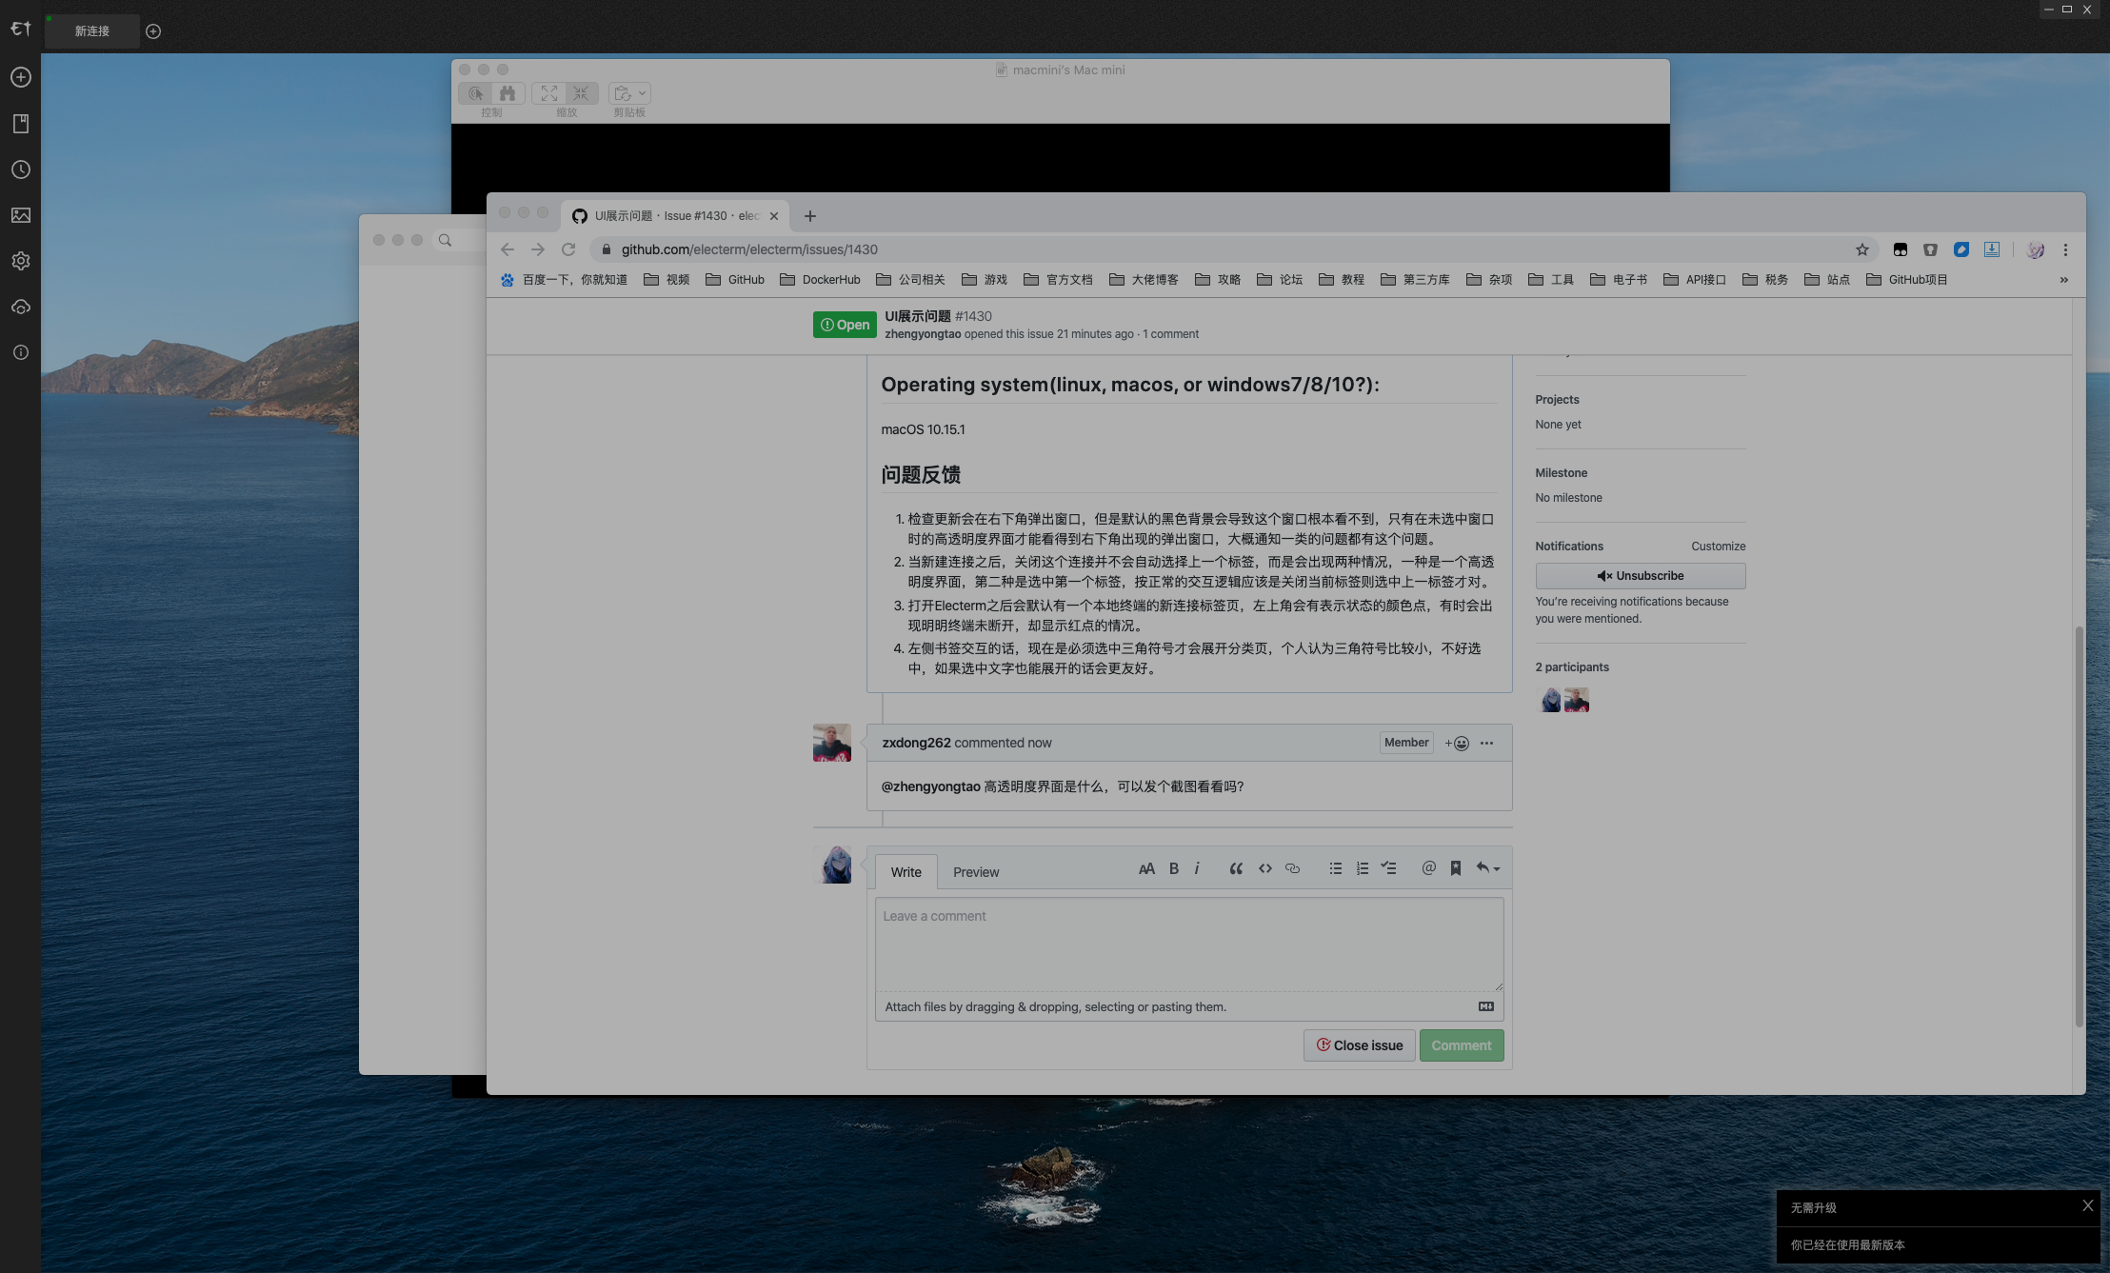Click the new connection plus circle in sidebar
This screenshot has height=1273, width=2110.
[x=21, y=77]
